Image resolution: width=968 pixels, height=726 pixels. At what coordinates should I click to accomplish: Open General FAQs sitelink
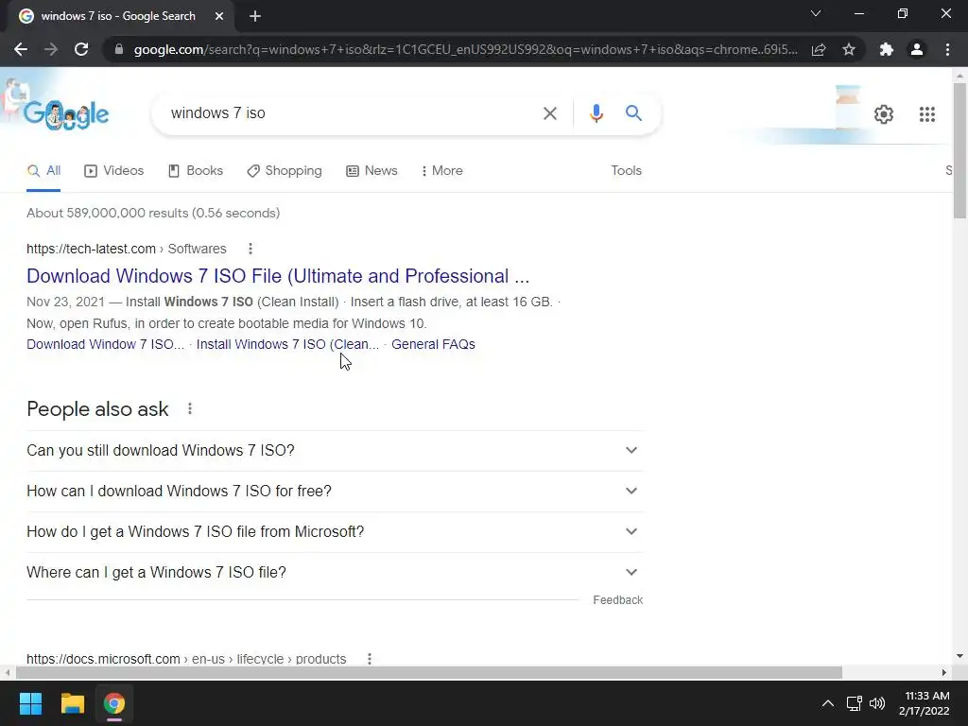[433, 344]
